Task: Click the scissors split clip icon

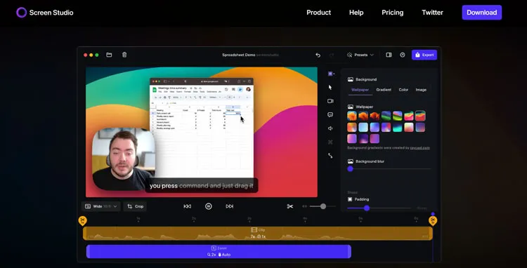Action: (290, 206)
